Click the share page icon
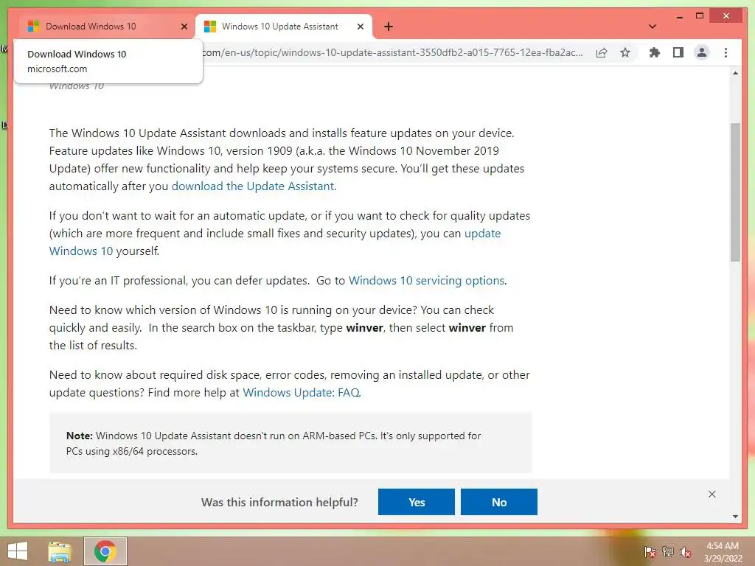 tap(602, 52)
